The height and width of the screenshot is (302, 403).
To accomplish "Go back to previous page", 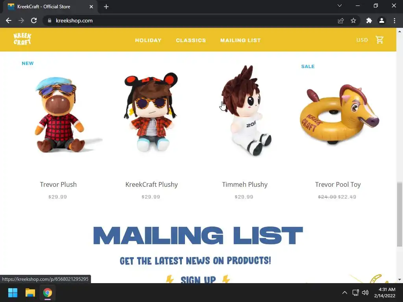I will click(x=9, y=20).
